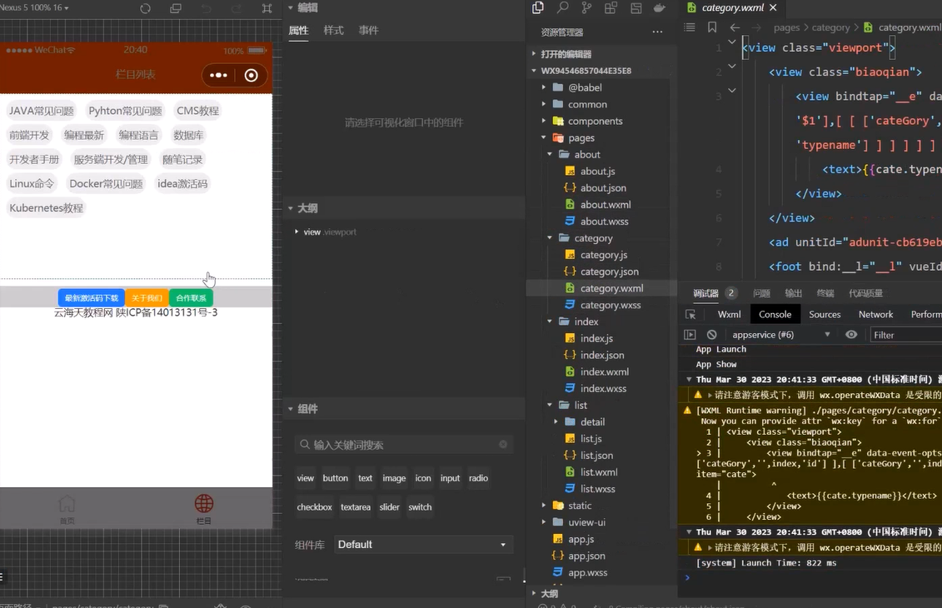Click the pages breadcrumb in editor
Image resolution: width=942 pixels, height=608 pixels.
[786, 27]
